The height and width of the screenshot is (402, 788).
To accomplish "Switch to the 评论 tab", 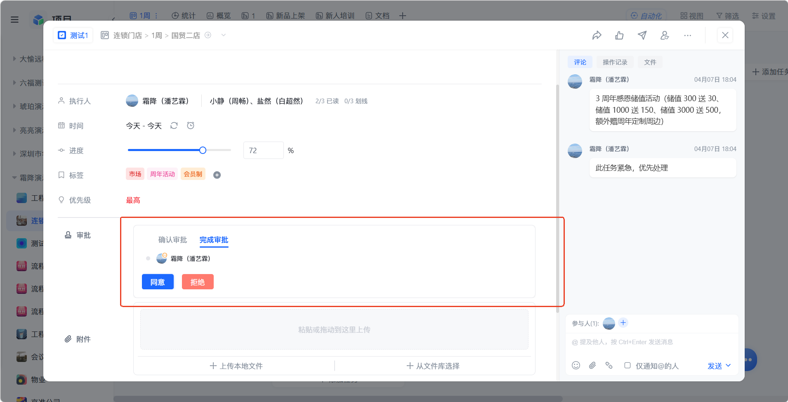I will [580, 62].
